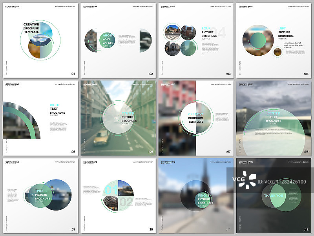Image resolution: width=314 pixels, height=236 pixels.
Task: Select the "TWO PICTURE BROCHURE" heading
Action: tap(42, 194)
